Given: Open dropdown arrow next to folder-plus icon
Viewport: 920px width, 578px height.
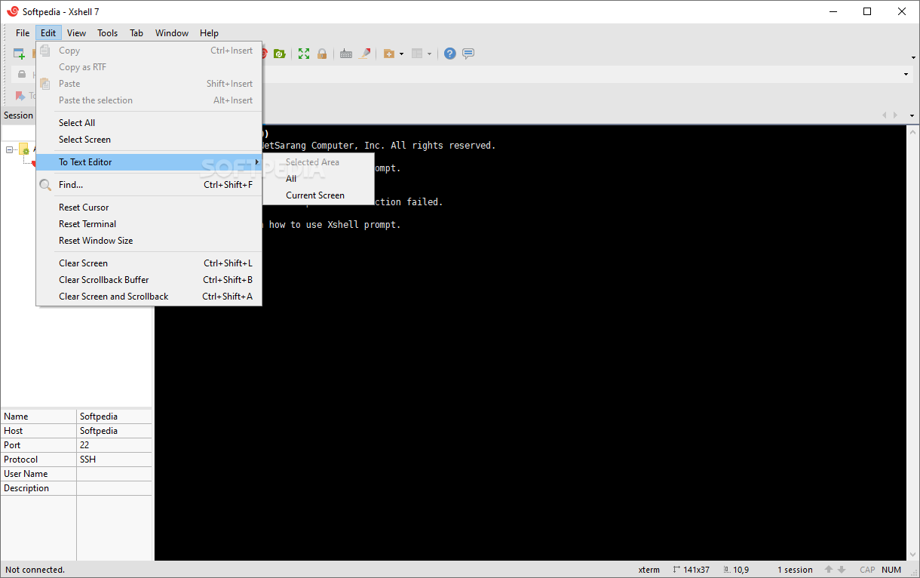Looking at the screenshot, I should 401,54.
